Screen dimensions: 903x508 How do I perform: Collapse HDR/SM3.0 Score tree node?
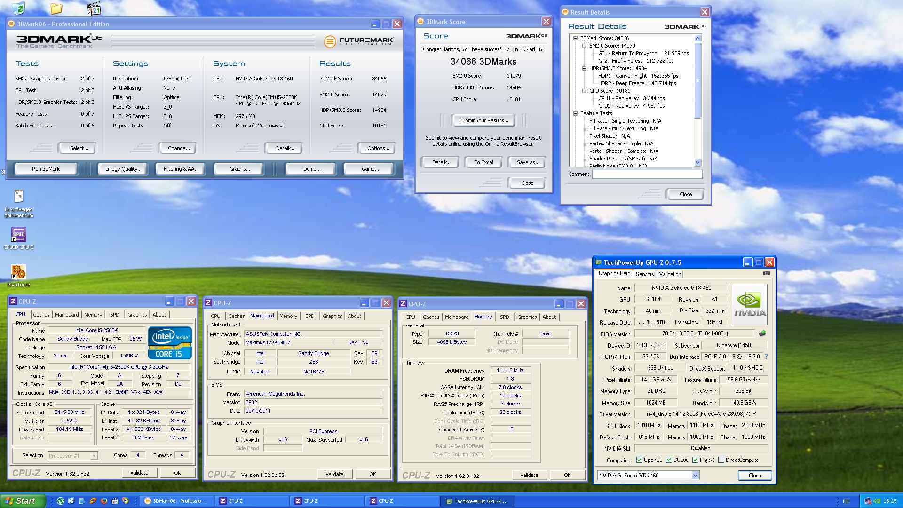pyautogui.click(x=585, y=68)
